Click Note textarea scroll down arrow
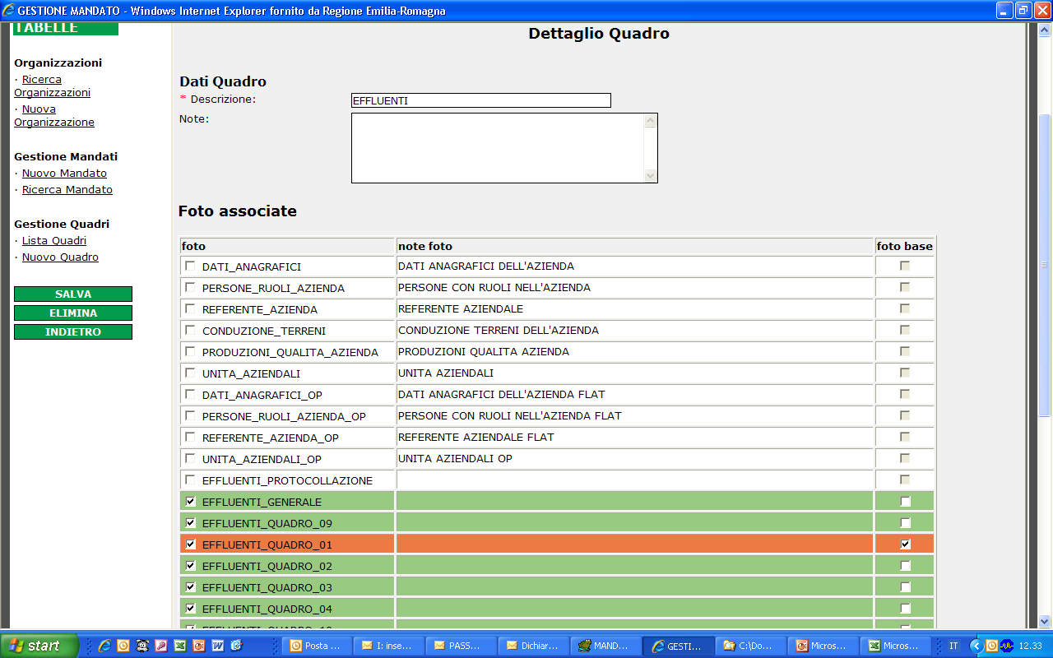The image size is (1053, 658). 651,175
